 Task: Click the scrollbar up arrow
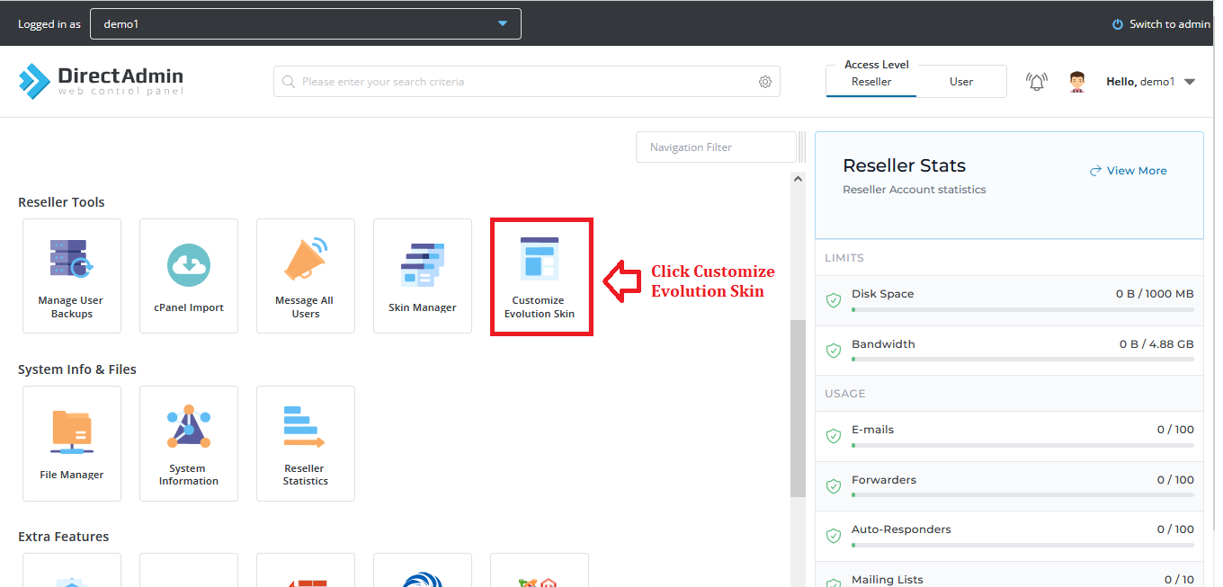tap(798, 180)
